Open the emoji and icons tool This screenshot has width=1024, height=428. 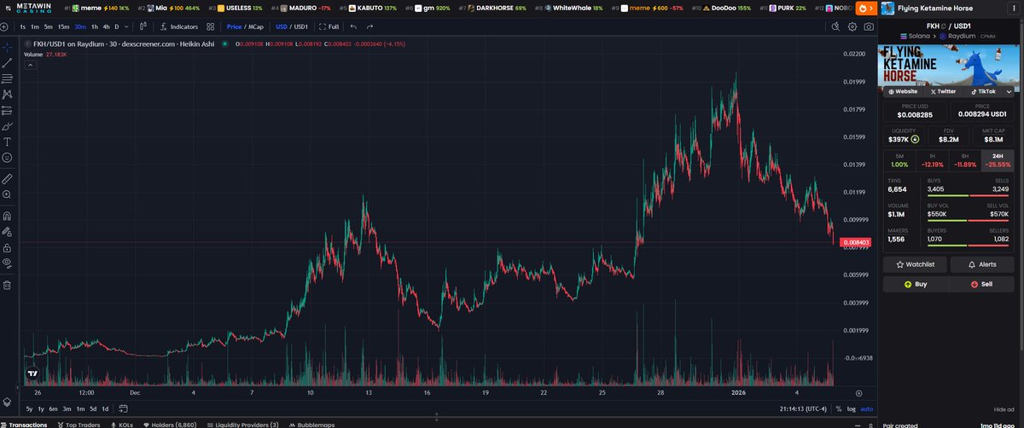click(7, 158)
